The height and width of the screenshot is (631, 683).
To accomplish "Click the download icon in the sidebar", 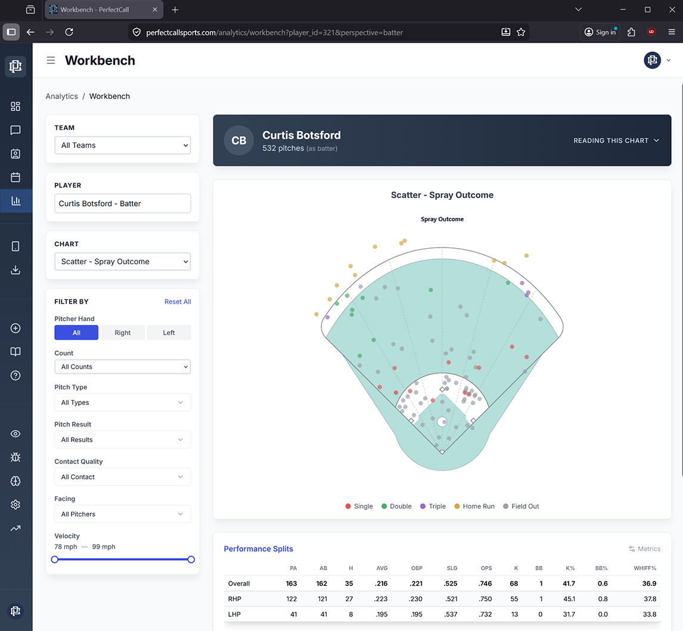I will (15, 270).
